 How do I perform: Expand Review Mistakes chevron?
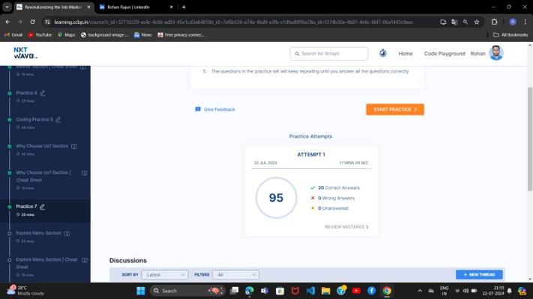367,226
